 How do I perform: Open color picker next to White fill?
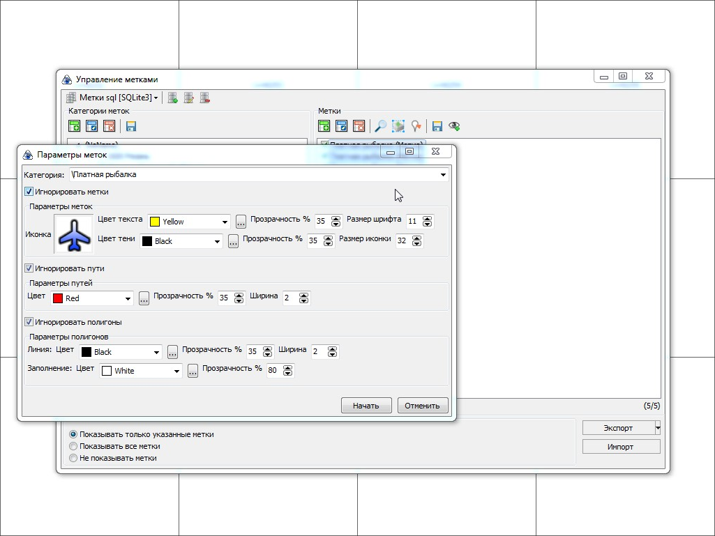193,372
